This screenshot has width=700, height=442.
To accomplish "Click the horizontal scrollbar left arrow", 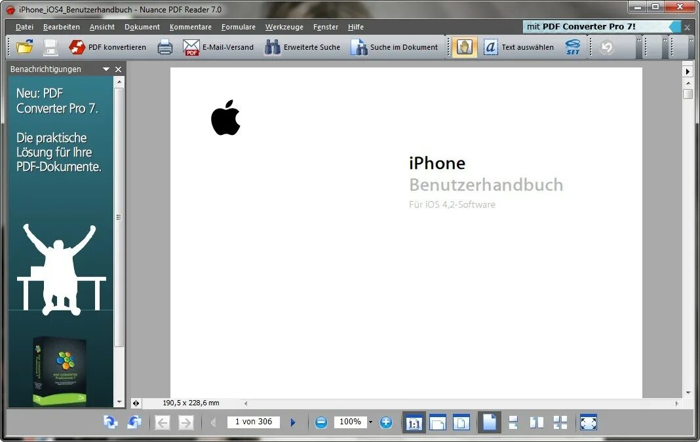I will [x=246, y=403].
